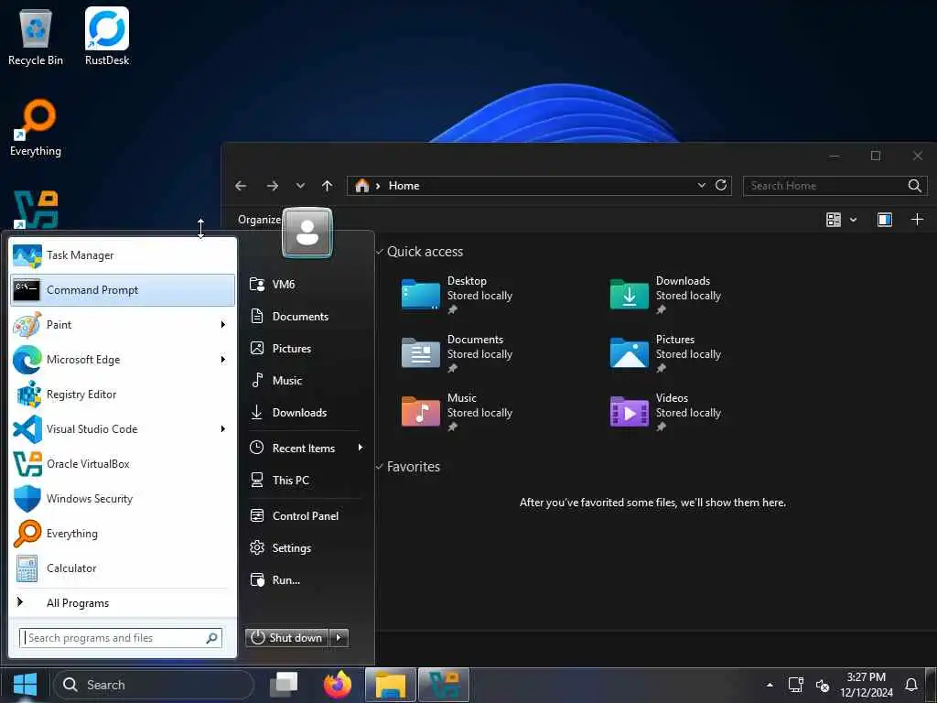Open the view options dropdown arrow
The height and width of the screenshot is (703, 937).
[x=854, y=220]
